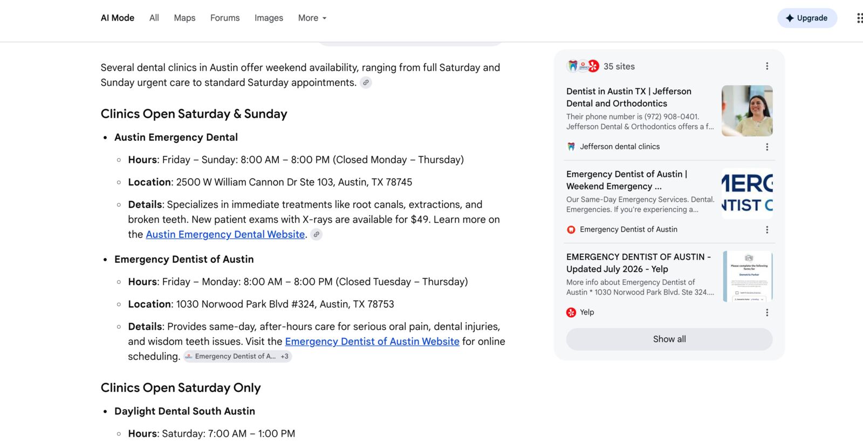Click the address 1030 Norwood Park Blvd #324
Image resolution: width=863 pixels, height=442 pixels.
pos(285,304)
